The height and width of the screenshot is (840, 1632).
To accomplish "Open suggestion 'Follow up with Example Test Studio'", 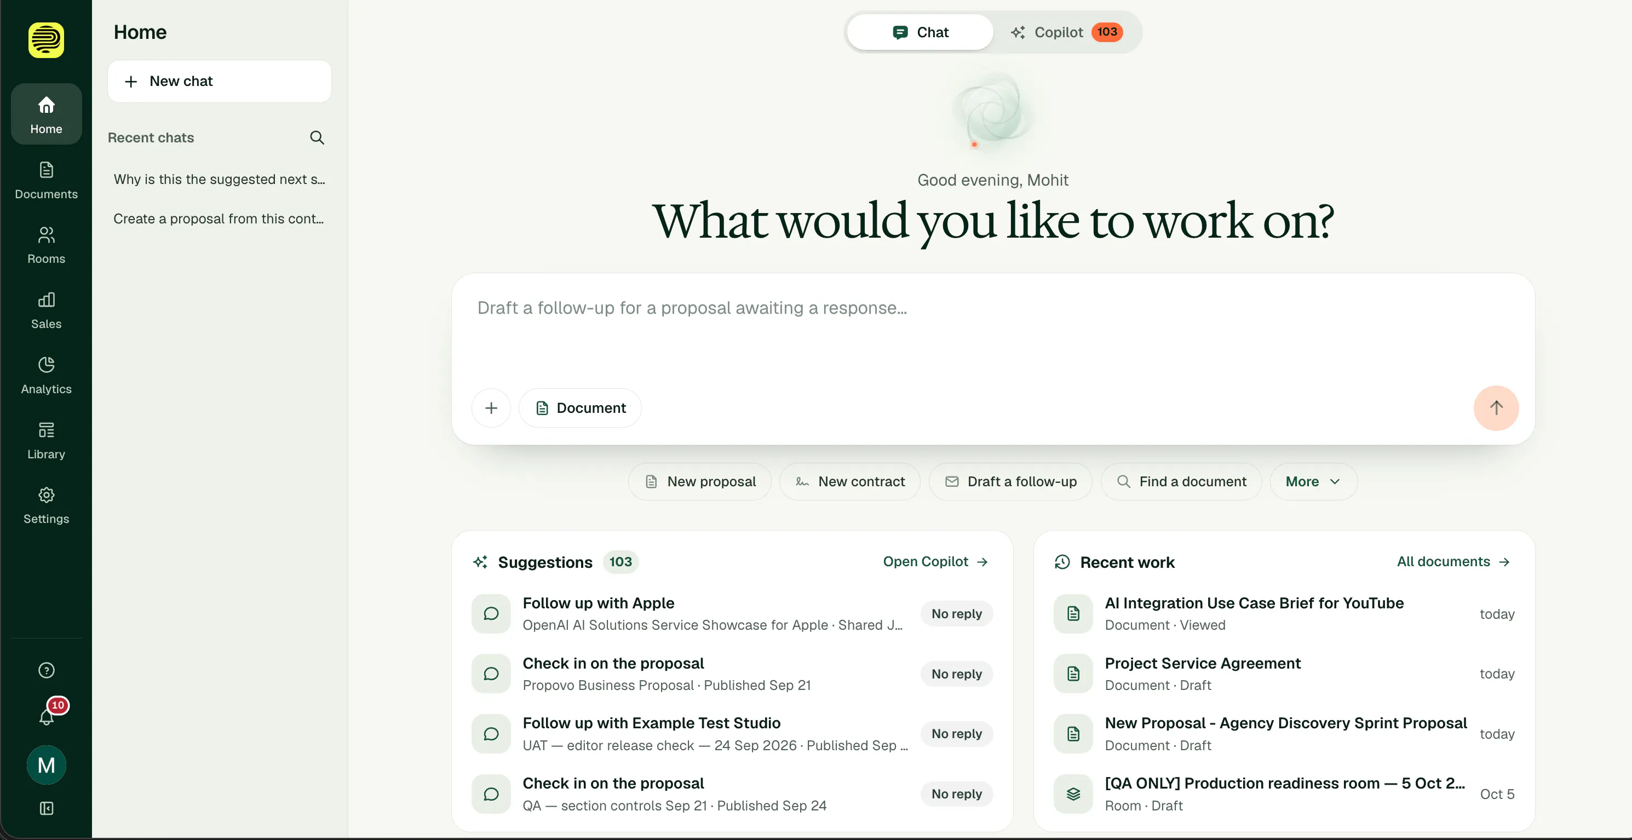I will [732, 734].
